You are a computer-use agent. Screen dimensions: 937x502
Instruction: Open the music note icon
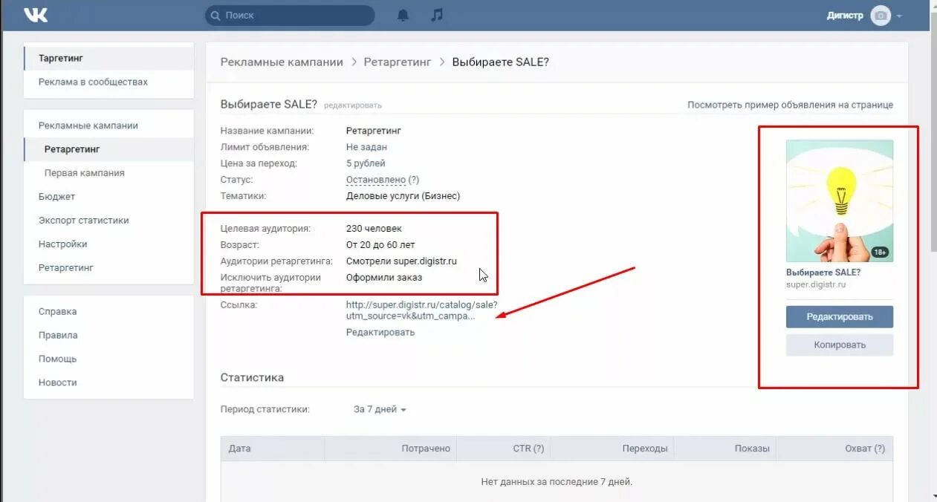click(x=437, y=15)
